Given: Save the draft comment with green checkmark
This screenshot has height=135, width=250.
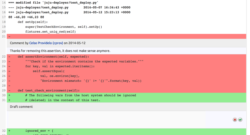Looking at the screenshot, I should click(x=240, y=120).
